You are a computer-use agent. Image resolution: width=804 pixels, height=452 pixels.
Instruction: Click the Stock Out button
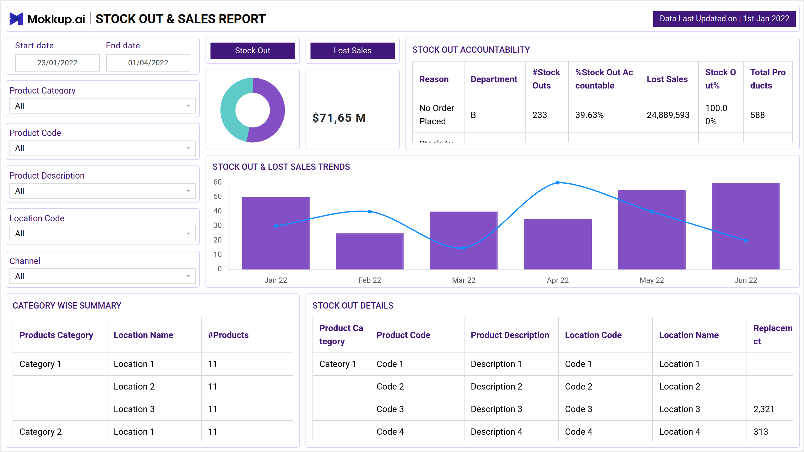pyautogui.click(x=253, y=51)
